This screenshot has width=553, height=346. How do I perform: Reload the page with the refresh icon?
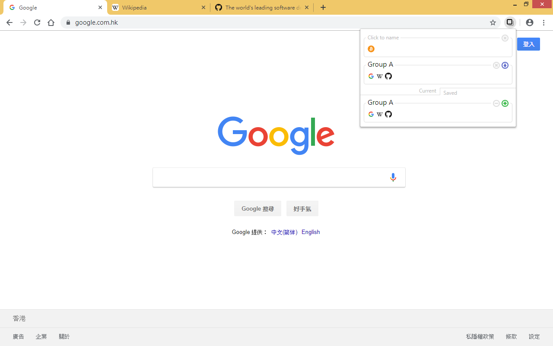tap(37, 22)
